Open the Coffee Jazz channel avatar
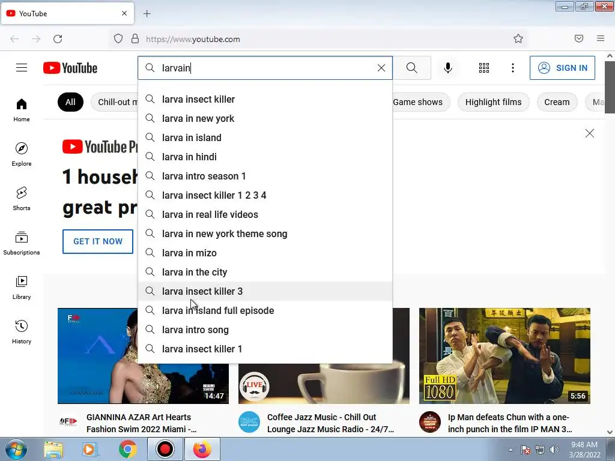Image resolution: width=615 pixels, height=461 pixels. point(249,422)
